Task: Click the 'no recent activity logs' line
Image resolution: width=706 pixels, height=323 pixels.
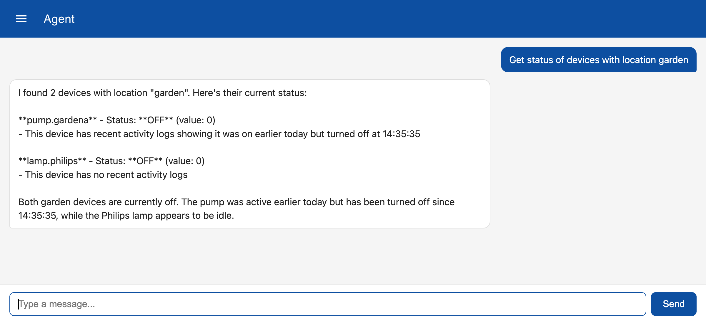Action: click(x=103, y=175)
